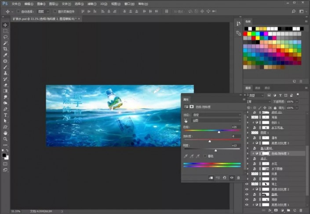Select the Lasso tool

point(5,37)
